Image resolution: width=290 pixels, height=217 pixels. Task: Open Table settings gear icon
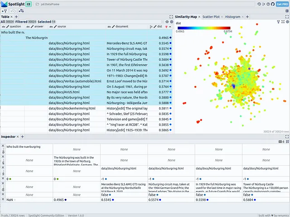point(172,22)
